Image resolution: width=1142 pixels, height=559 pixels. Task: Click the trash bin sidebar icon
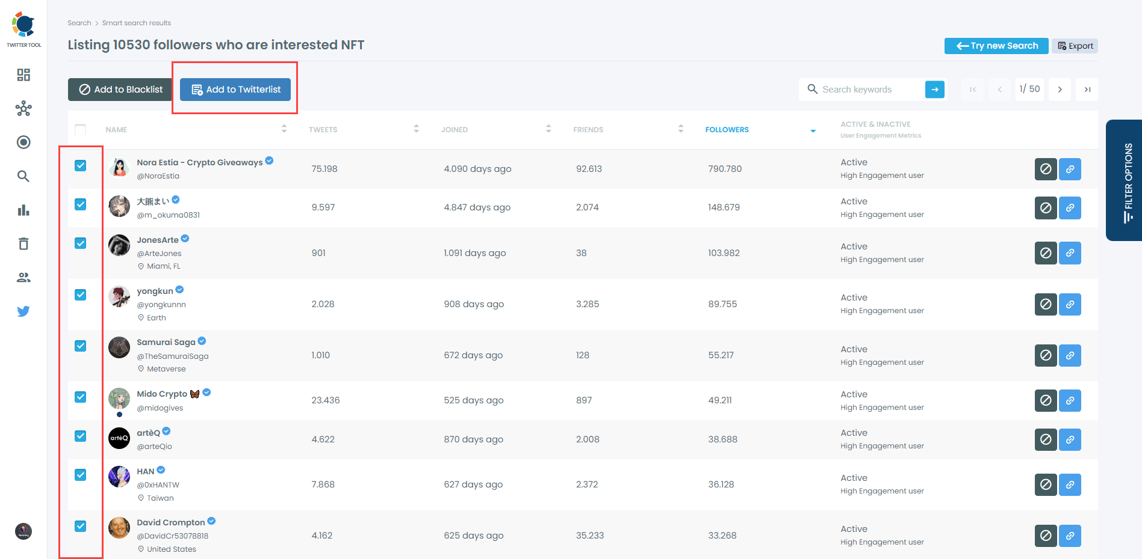[x=23, y=243]
